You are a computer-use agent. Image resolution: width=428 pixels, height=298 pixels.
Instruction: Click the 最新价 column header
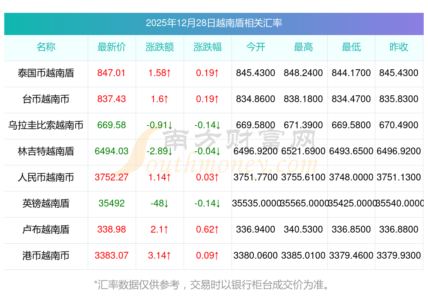click(111, 47)
